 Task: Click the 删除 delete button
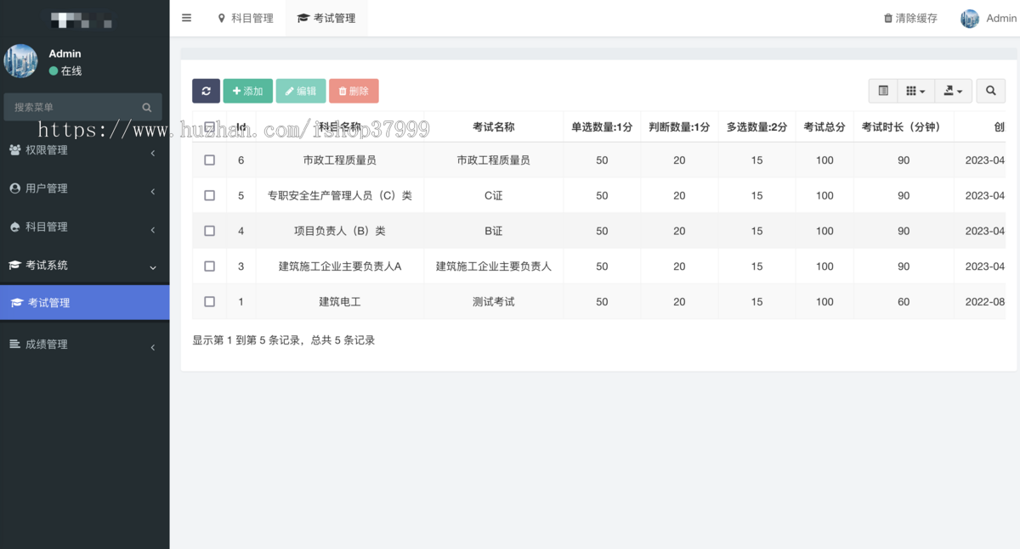tap(354, 91)
